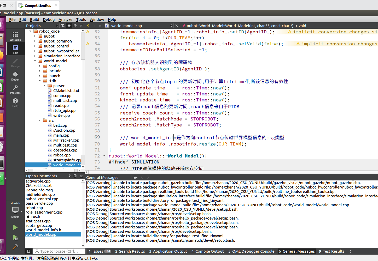Open Debug menu
This screenshot has height=261, width=378.
pyautogui.click(x=49, y=20)
